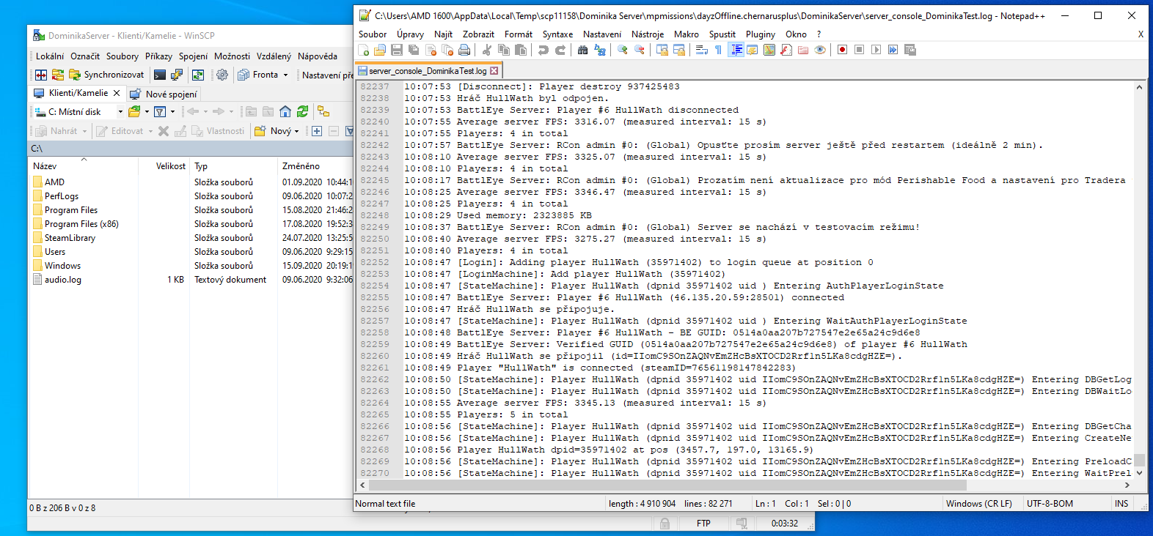Go to home directory in WinSCP
Viewport: 1153px width, 536px height.
[x=285, y=111]
